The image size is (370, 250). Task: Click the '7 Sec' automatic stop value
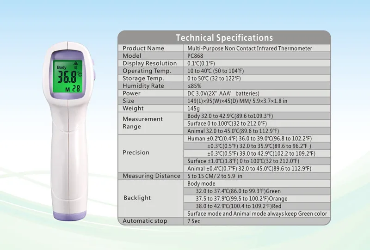click(x=193, y=221)
